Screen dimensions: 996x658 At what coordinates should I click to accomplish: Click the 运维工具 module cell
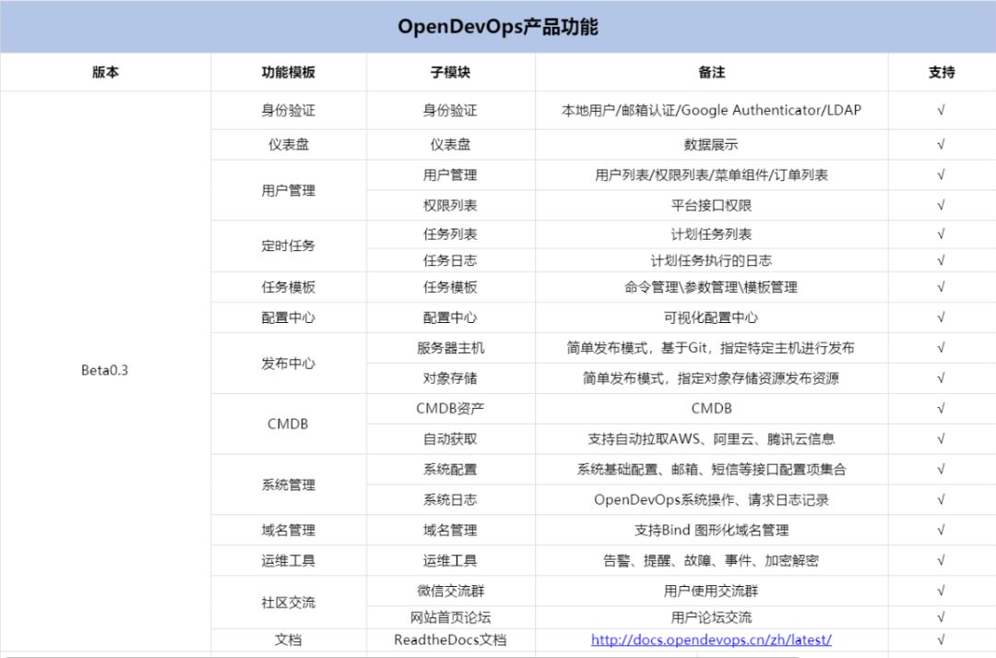(x=287, y=559)
